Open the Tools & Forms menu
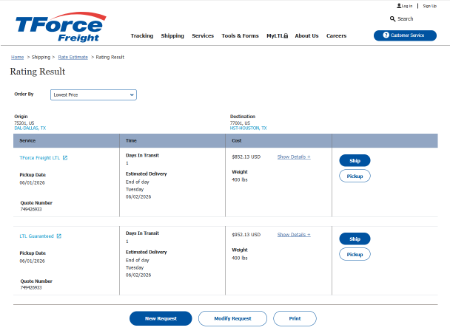 pyautogui.click(x=240, y=35)
